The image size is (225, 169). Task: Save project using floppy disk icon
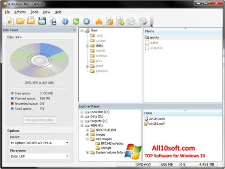point(42,21)
